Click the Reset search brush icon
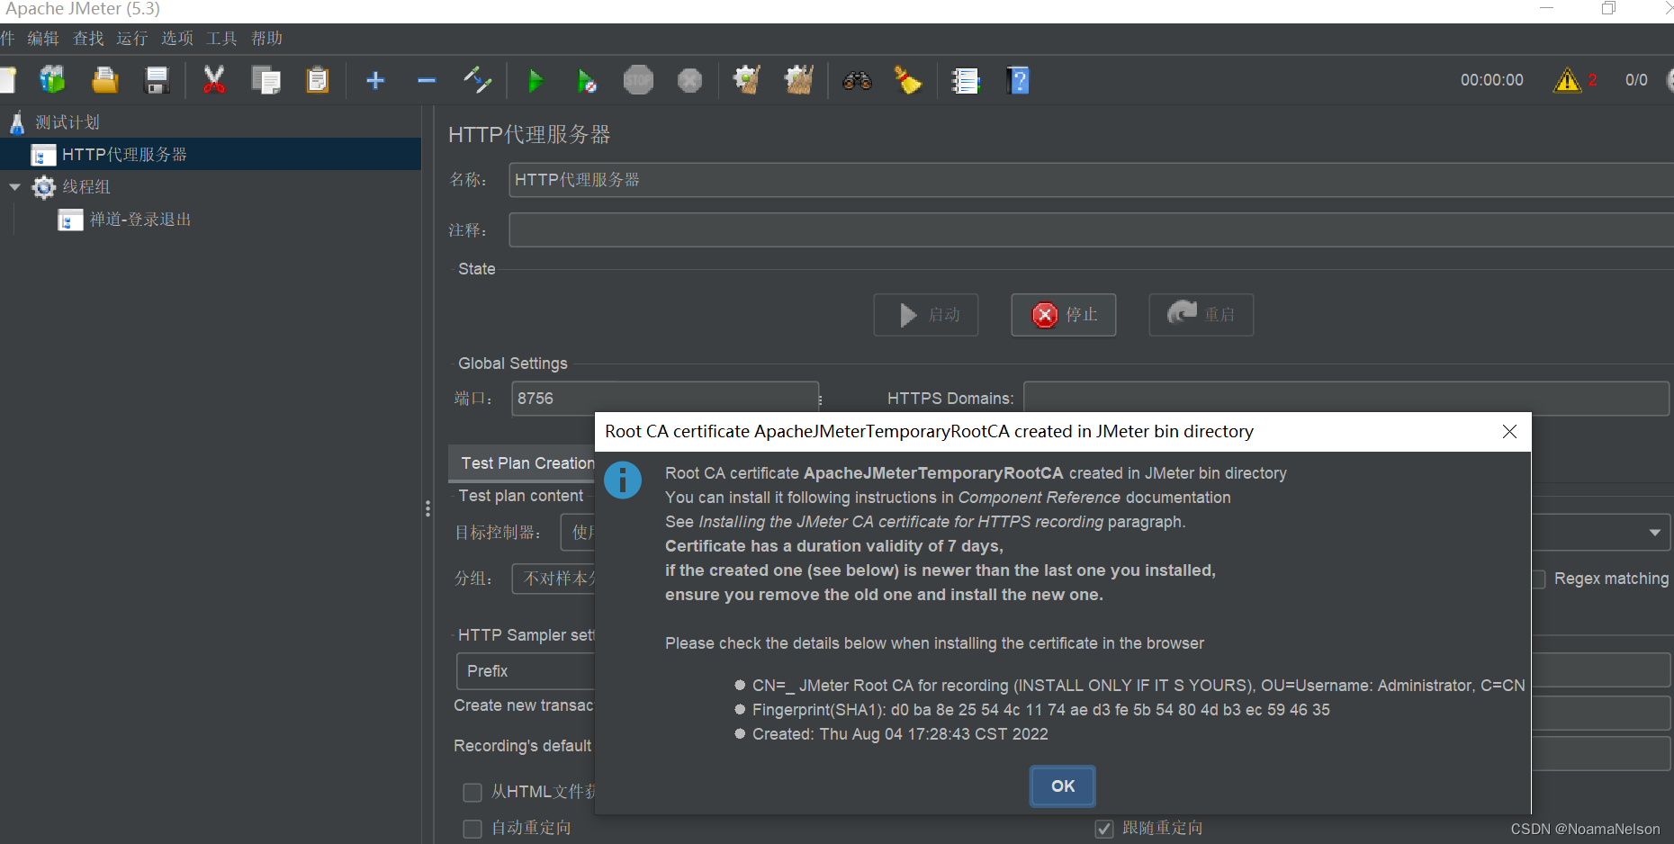 click(908, 80)
